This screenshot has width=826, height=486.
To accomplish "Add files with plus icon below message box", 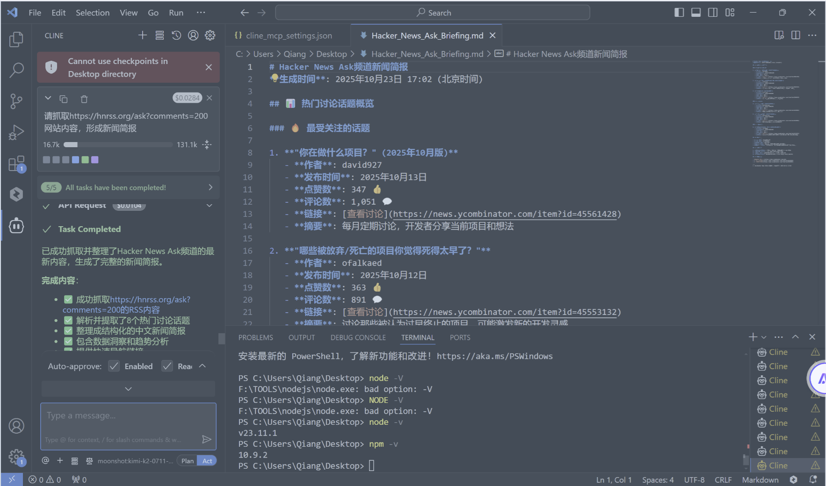I will pyautogui.click(x=60, y=461).
